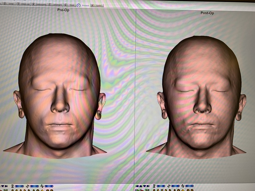Click Pre-Op vertical-axis rotation icon
Screen dimensions: 255x191
12,186
